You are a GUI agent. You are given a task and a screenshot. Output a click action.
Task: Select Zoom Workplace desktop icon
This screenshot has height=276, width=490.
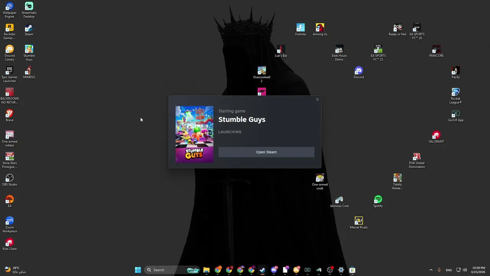click(x=10, y=225)
